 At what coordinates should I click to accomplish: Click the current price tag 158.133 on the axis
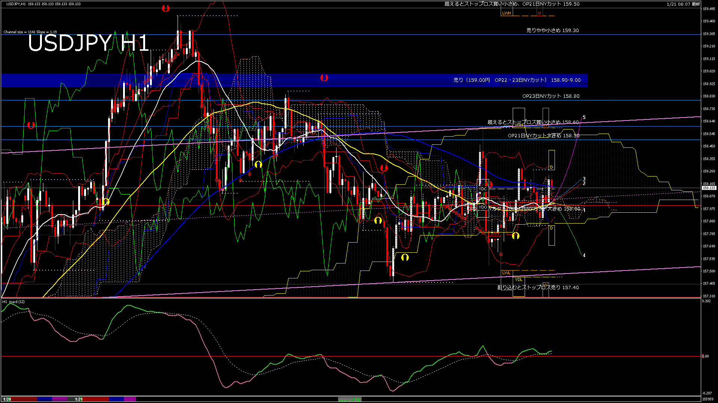(x=709, y=188)
